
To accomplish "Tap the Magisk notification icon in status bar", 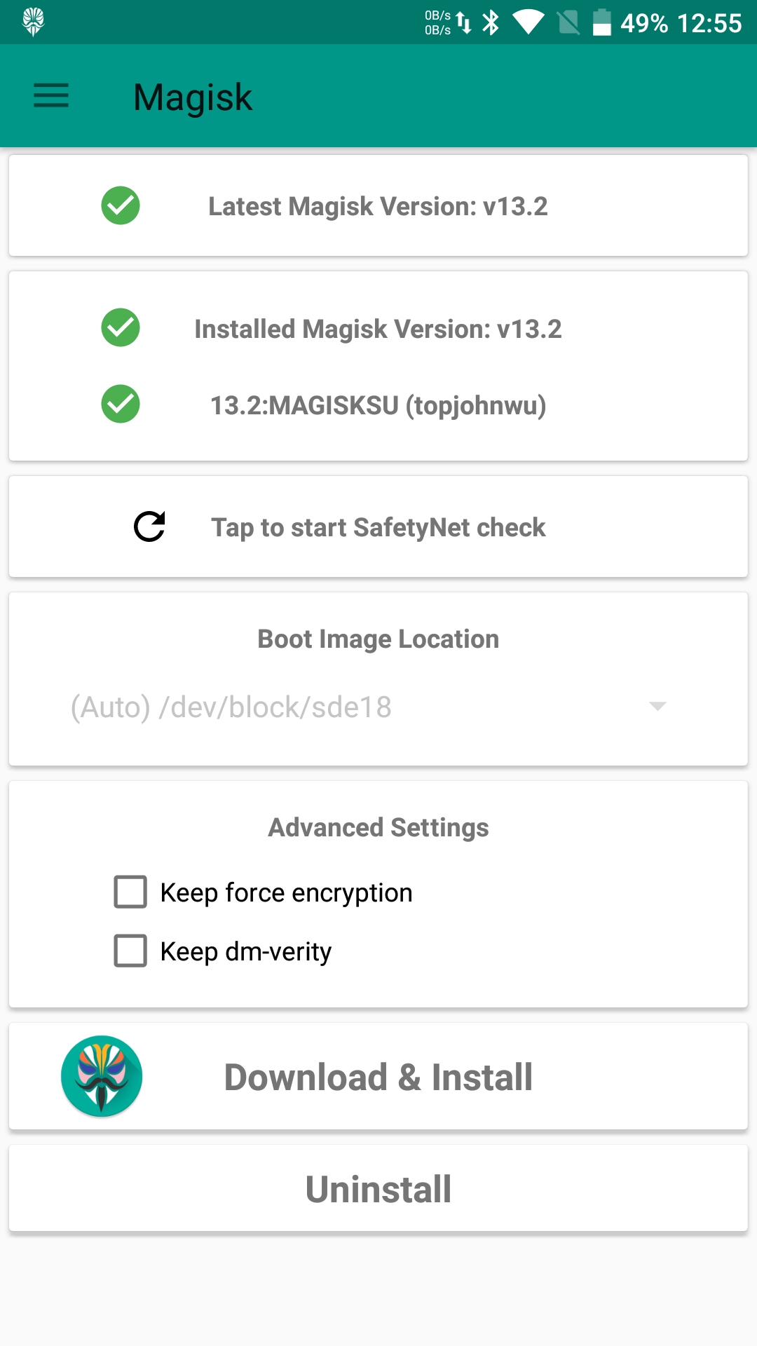I will click(33, 22).
